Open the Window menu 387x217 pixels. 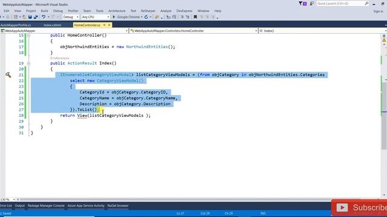click(x=203, y=11)
